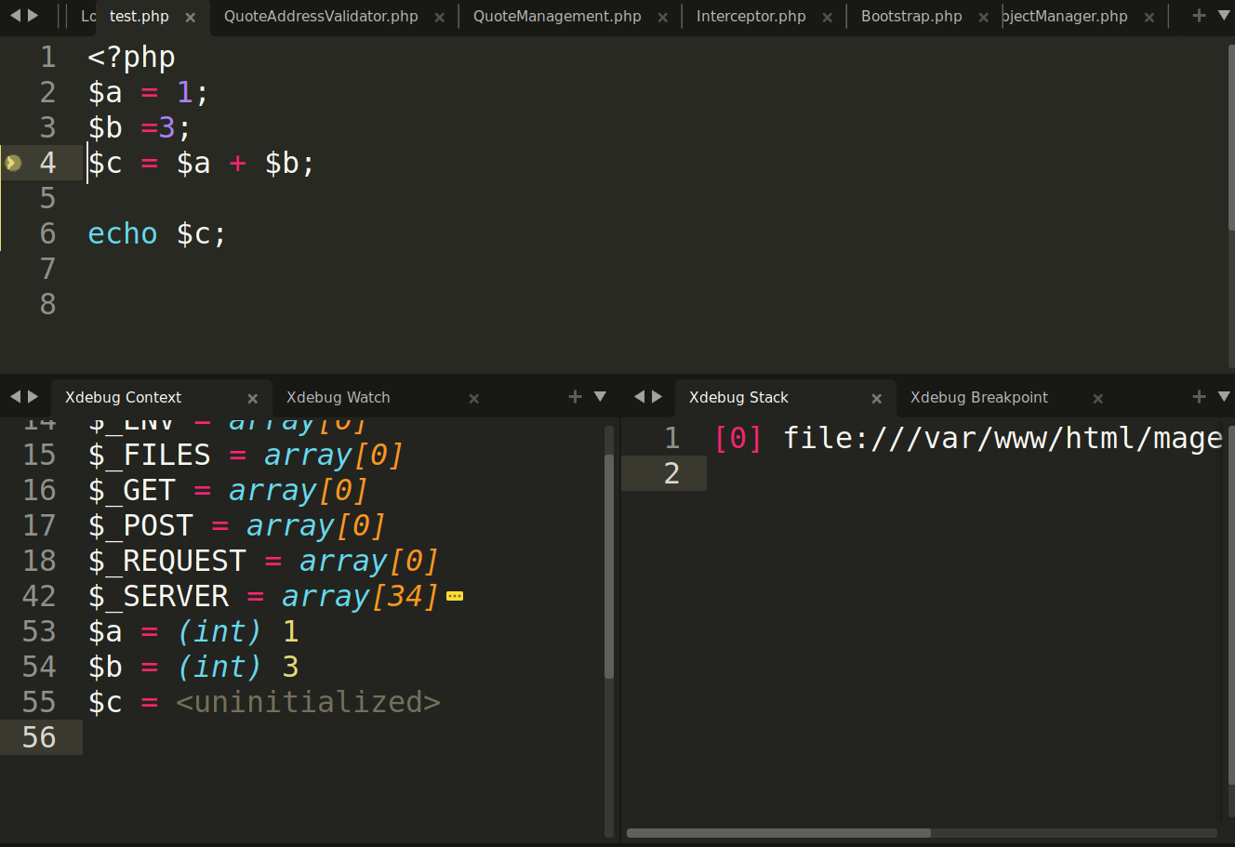Screen dimensions: 1235x847
Task: Expand the $_SERVER array fold marker
Action: coord(455,597)
